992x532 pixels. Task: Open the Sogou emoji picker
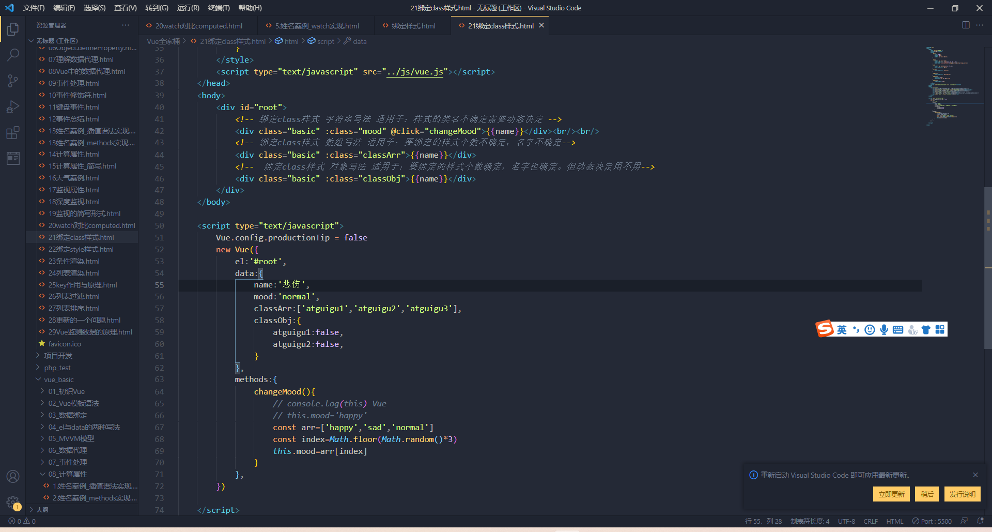click(x=870, y=329)
